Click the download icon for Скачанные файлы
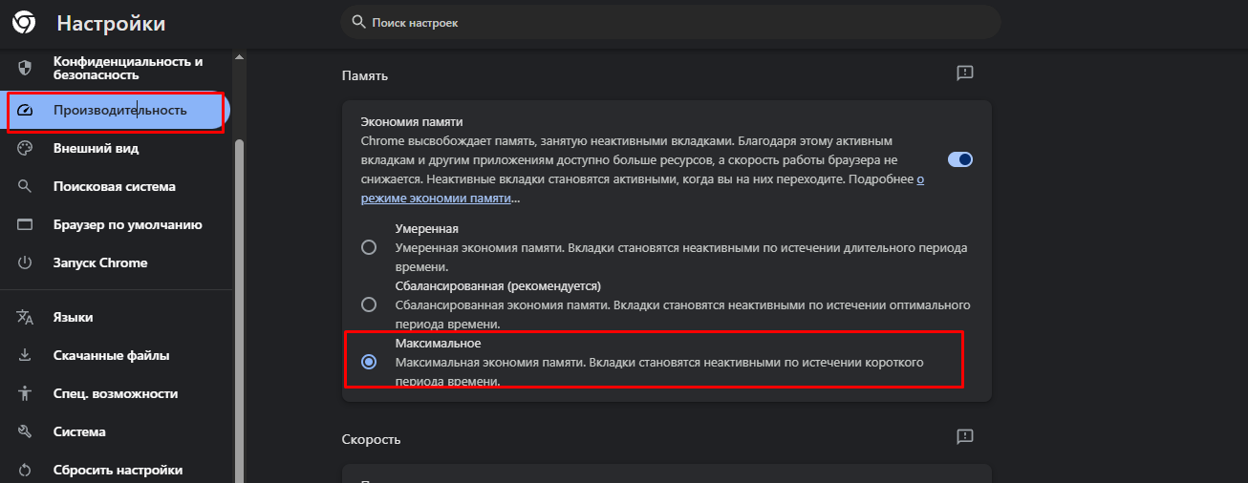1248x483 pixels. tap(26, 356)
